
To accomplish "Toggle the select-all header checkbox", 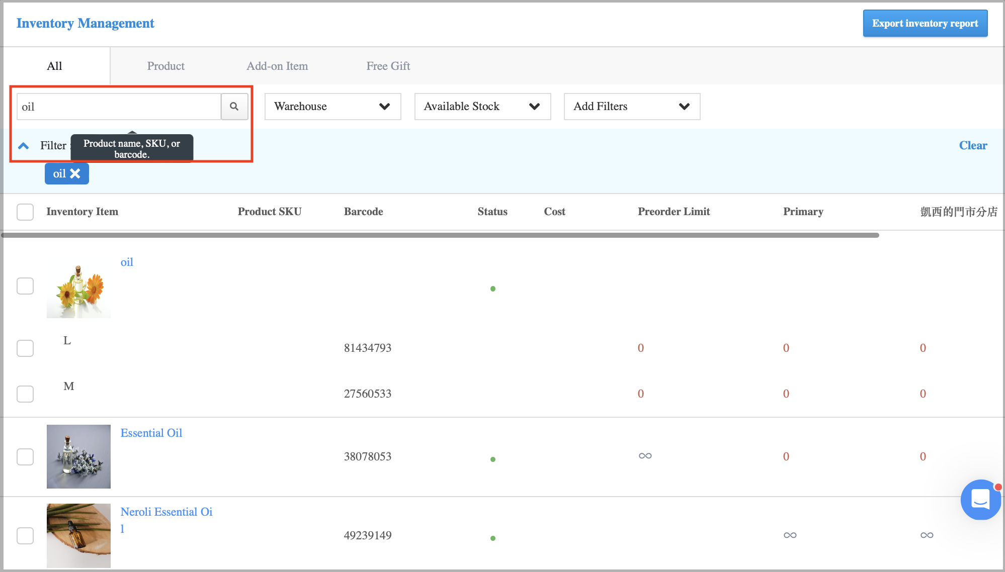I will 25,212.
